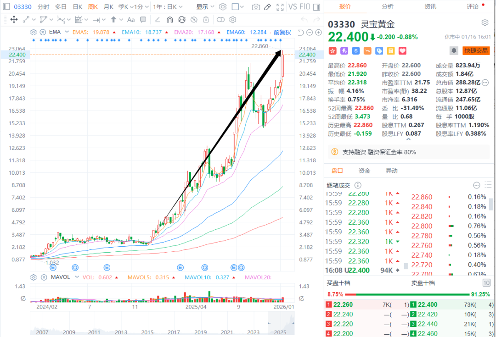Open drawing settings gear in toolbar
This screenshot has width=496, height=337.
pos(233,20)
